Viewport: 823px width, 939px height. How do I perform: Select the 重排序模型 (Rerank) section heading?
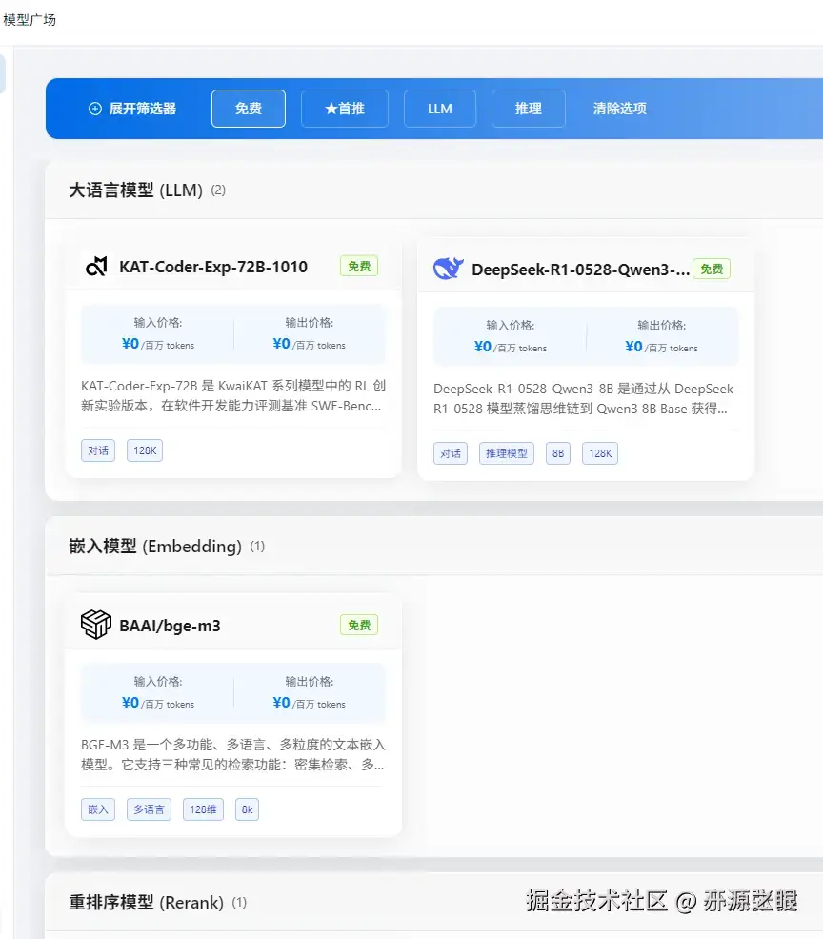click(146, 903)
